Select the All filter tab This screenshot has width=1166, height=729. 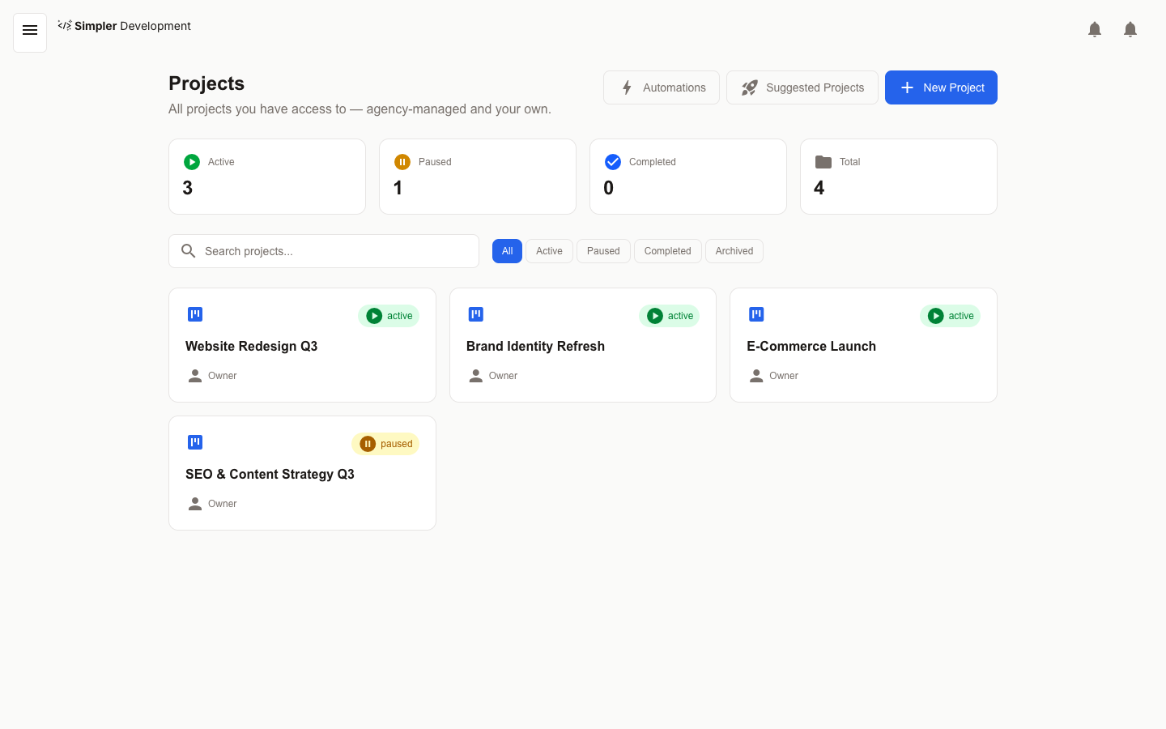pos(507,251)
